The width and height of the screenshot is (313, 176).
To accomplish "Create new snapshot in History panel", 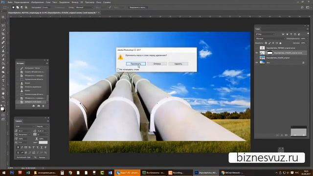I will tap(39, 106).
